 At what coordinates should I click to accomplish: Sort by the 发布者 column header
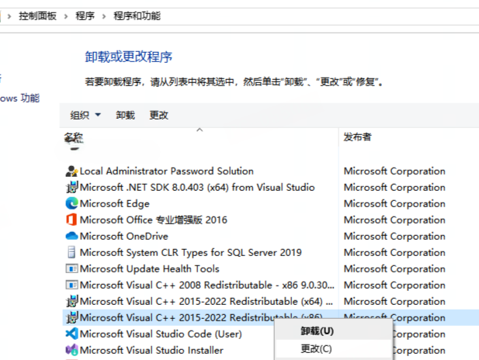357,137
